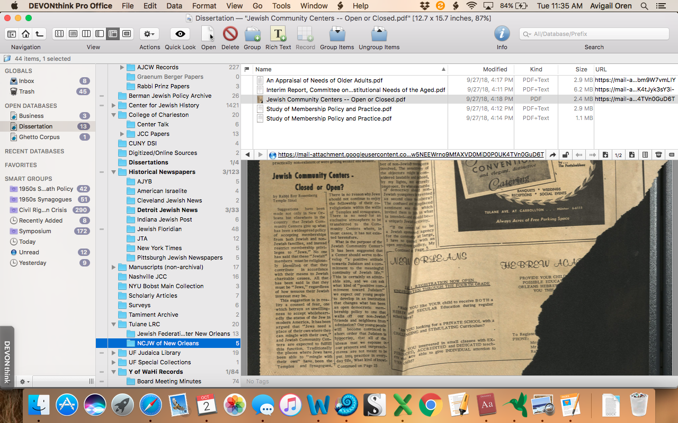Open the Tools menu
678x423 pixels.
(281, 6)
